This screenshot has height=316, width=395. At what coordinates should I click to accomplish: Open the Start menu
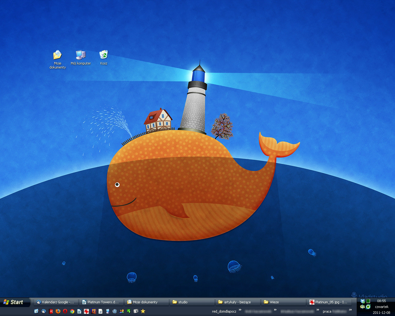pyautogui.click(x=14, y=302)
